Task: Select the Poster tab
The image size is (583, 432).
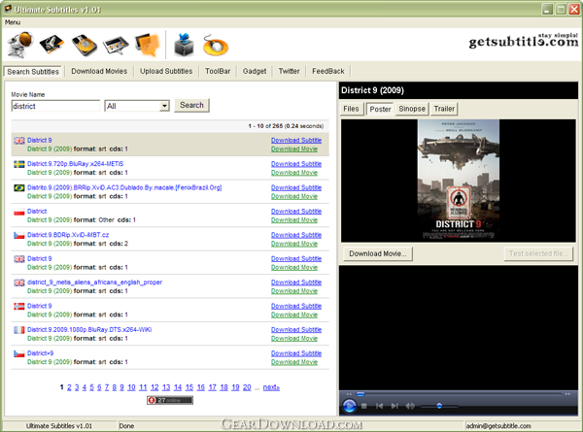Action: tap(380, 109)
